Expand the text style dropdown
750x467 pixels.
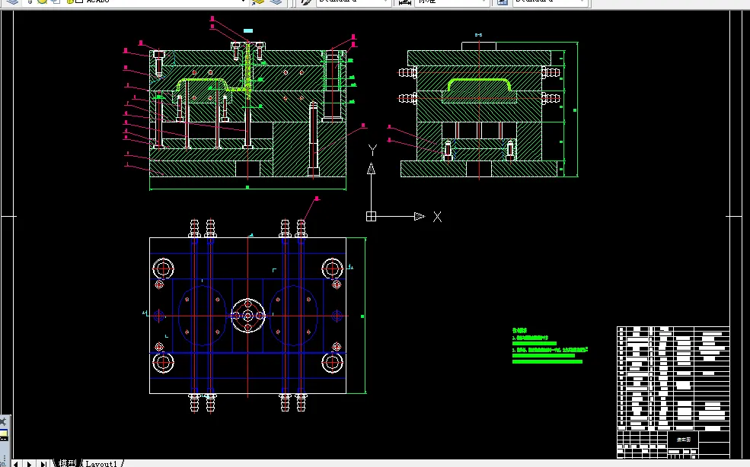click(384, 2)
